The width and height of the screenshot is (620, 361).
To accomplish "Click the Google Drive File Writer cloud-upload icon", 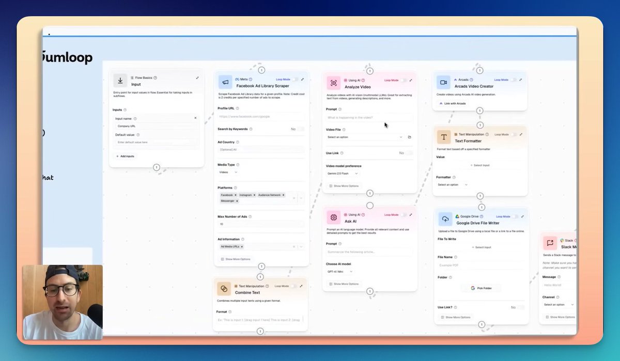I will coord(445,219).
